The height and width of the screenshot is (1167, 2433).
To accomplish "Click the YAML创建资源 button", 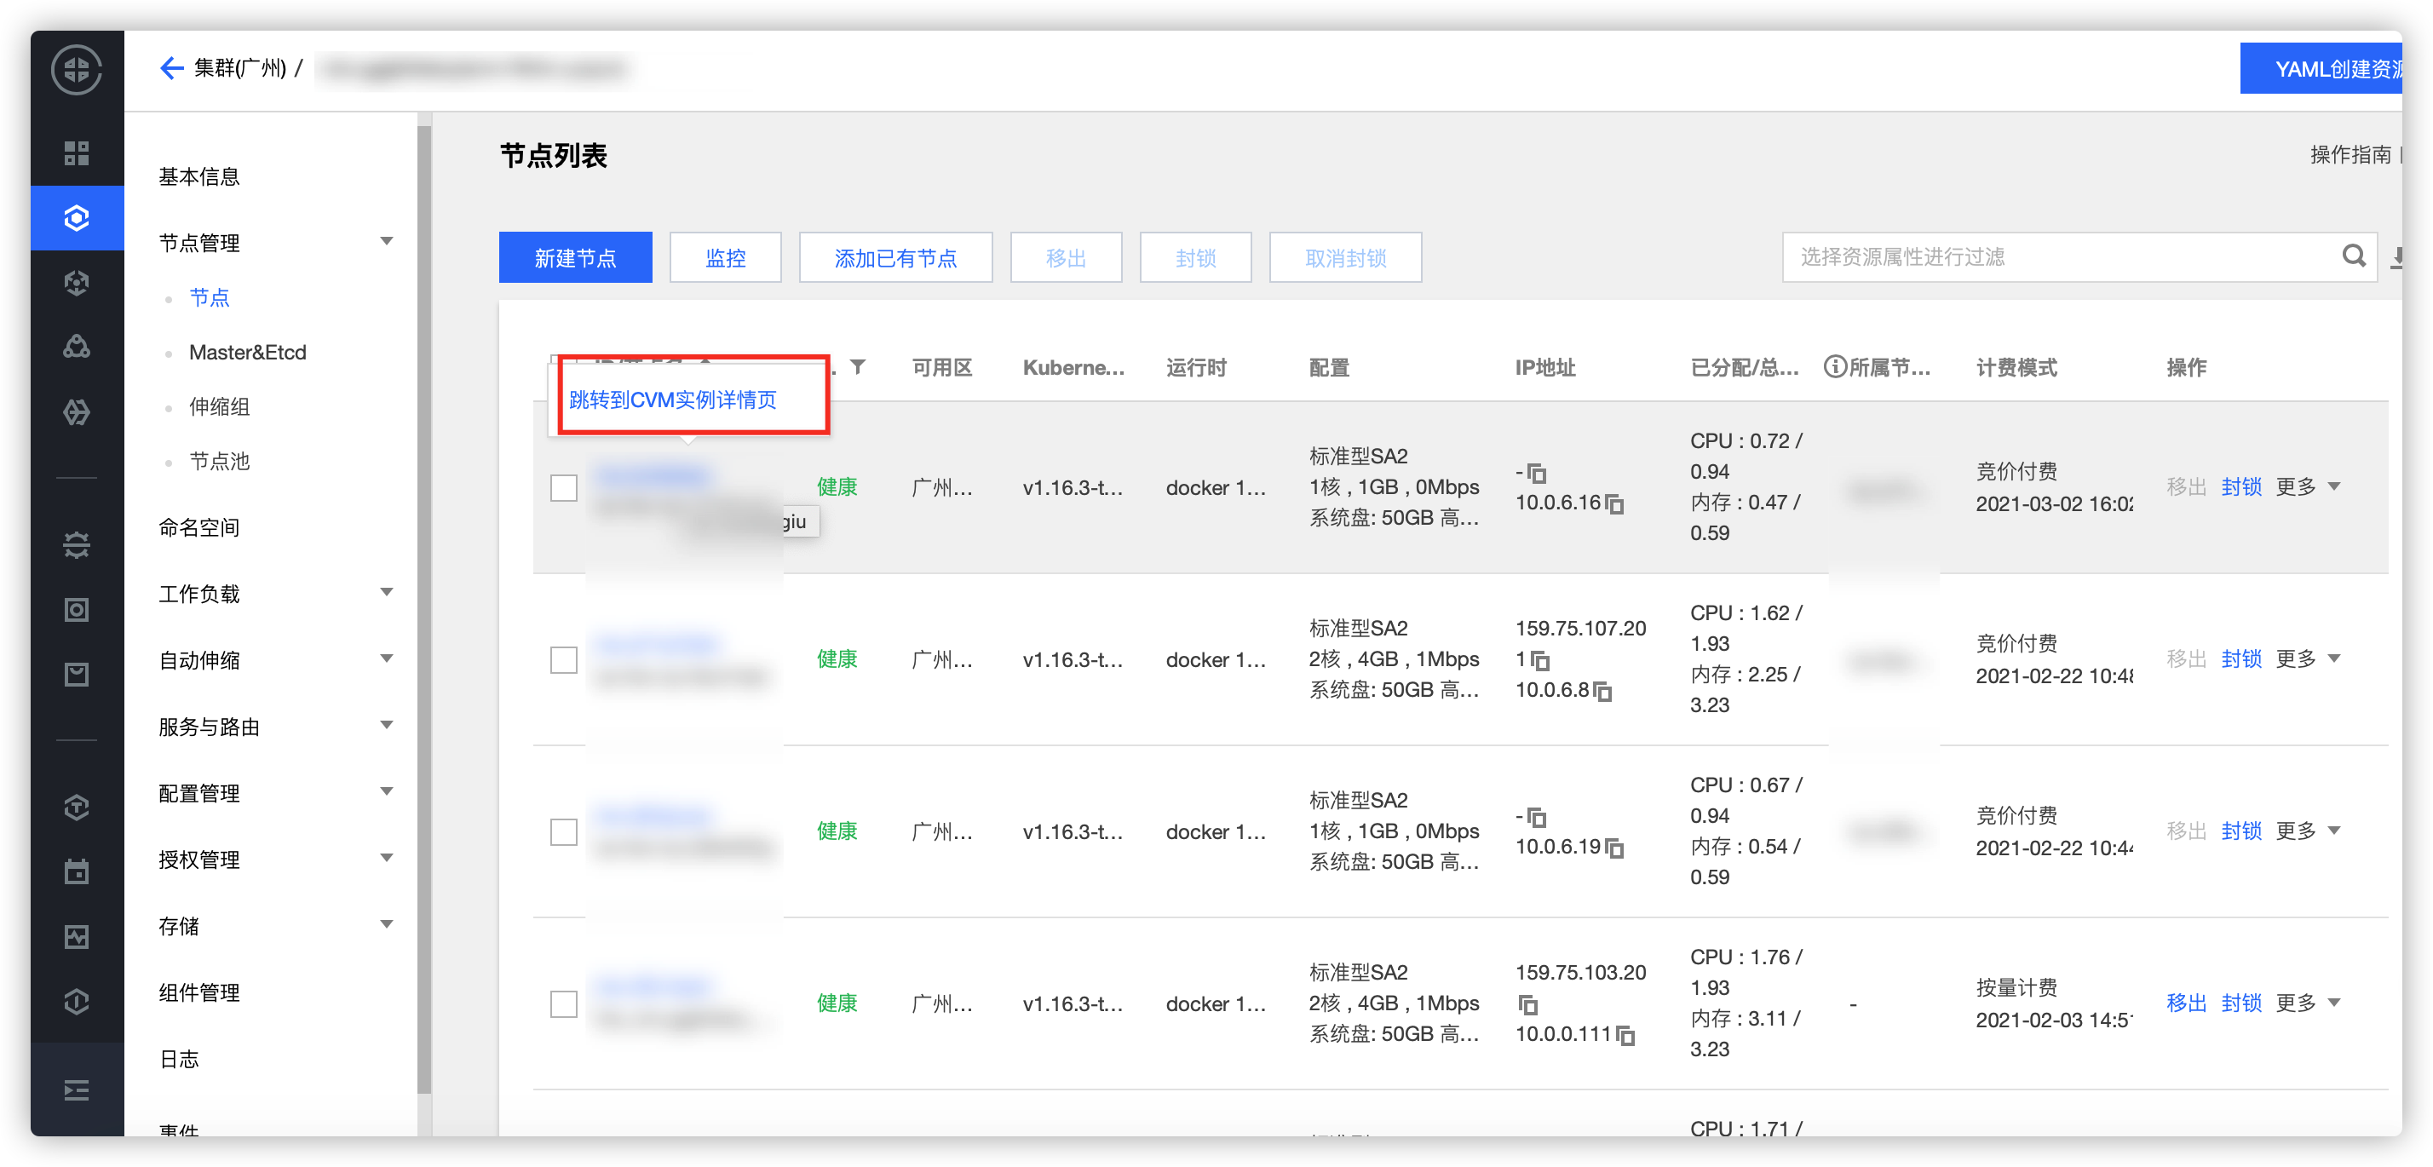I will pos(2321,69).
